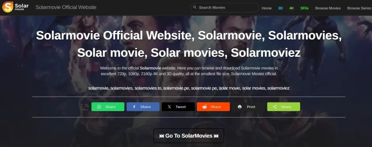372x147 pixels.
Task: Open Browse Series in top navigation
Action: tap(359, 8)
